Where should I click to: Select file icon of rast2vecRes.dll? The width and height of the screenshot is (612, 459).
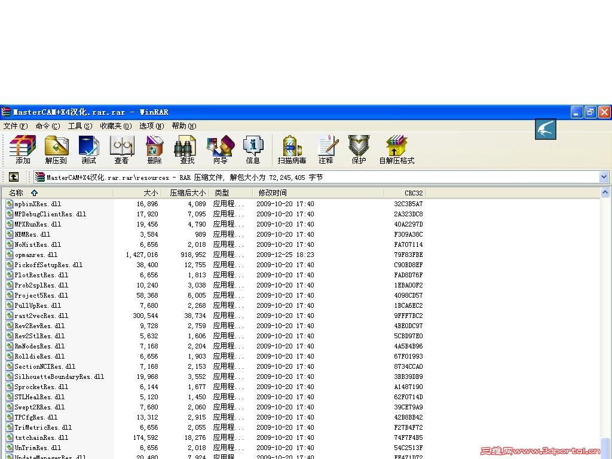tap(10, 316)
